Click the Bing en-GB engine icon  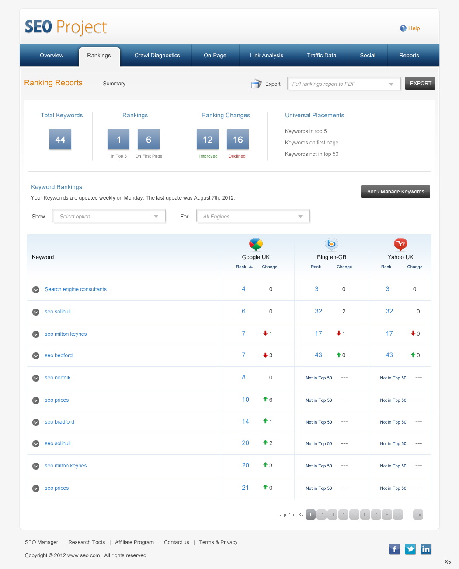[331, 244]
